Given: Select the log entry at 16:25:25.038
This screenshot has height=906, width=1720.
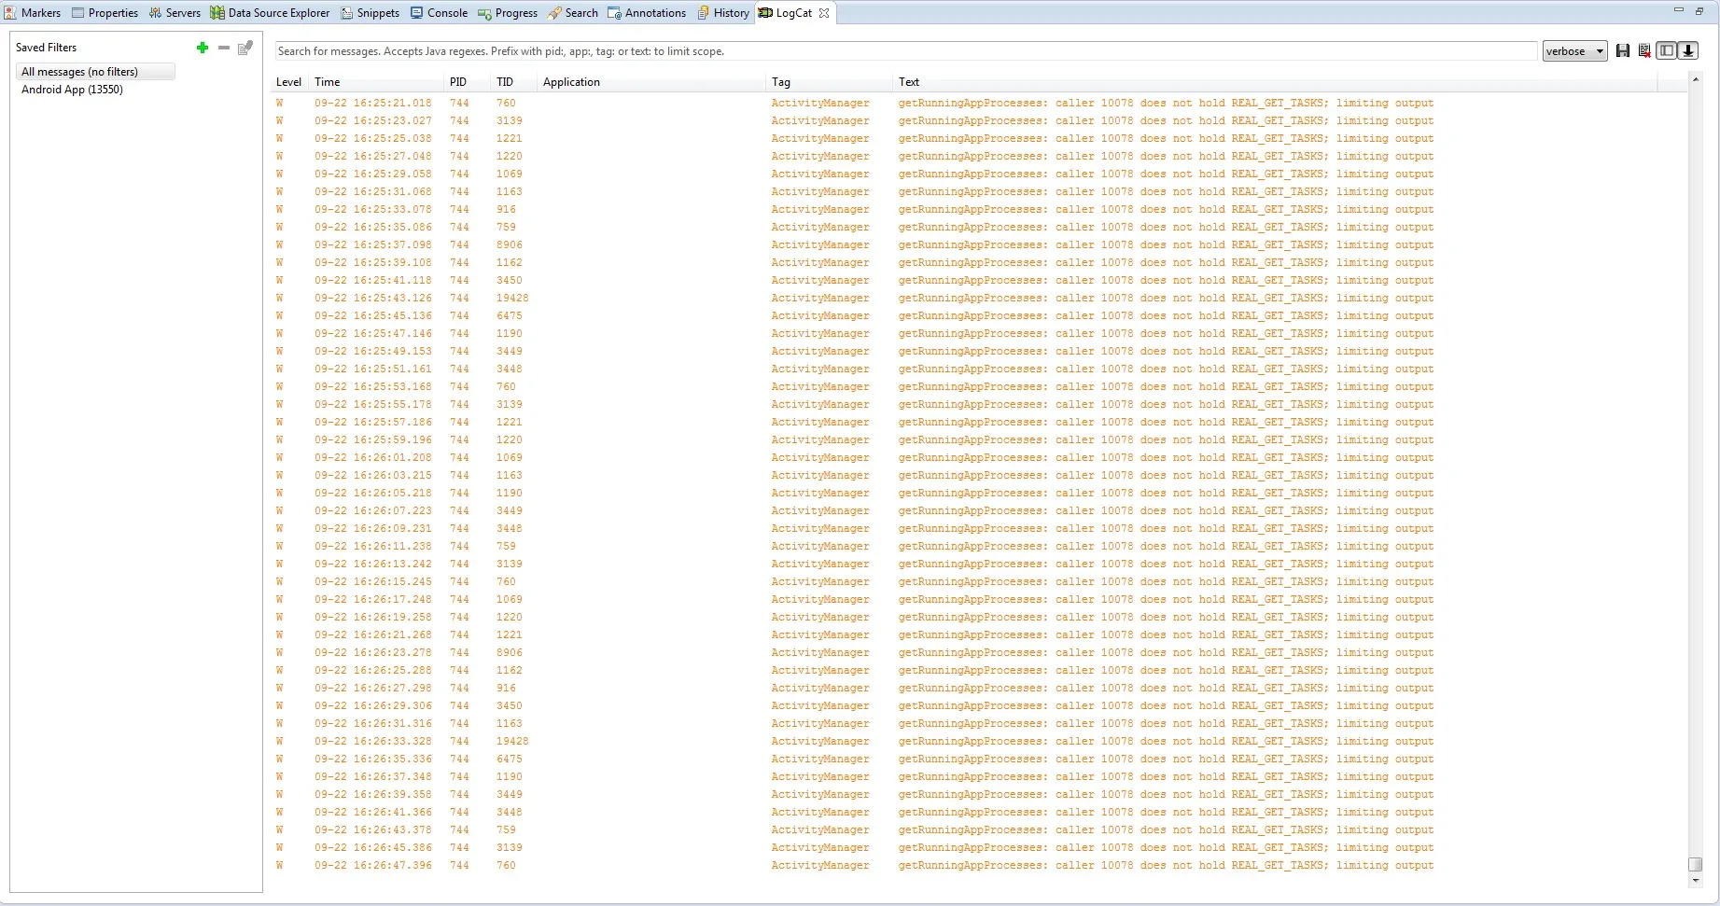Looking at the screenshot, I should point(978,139).
